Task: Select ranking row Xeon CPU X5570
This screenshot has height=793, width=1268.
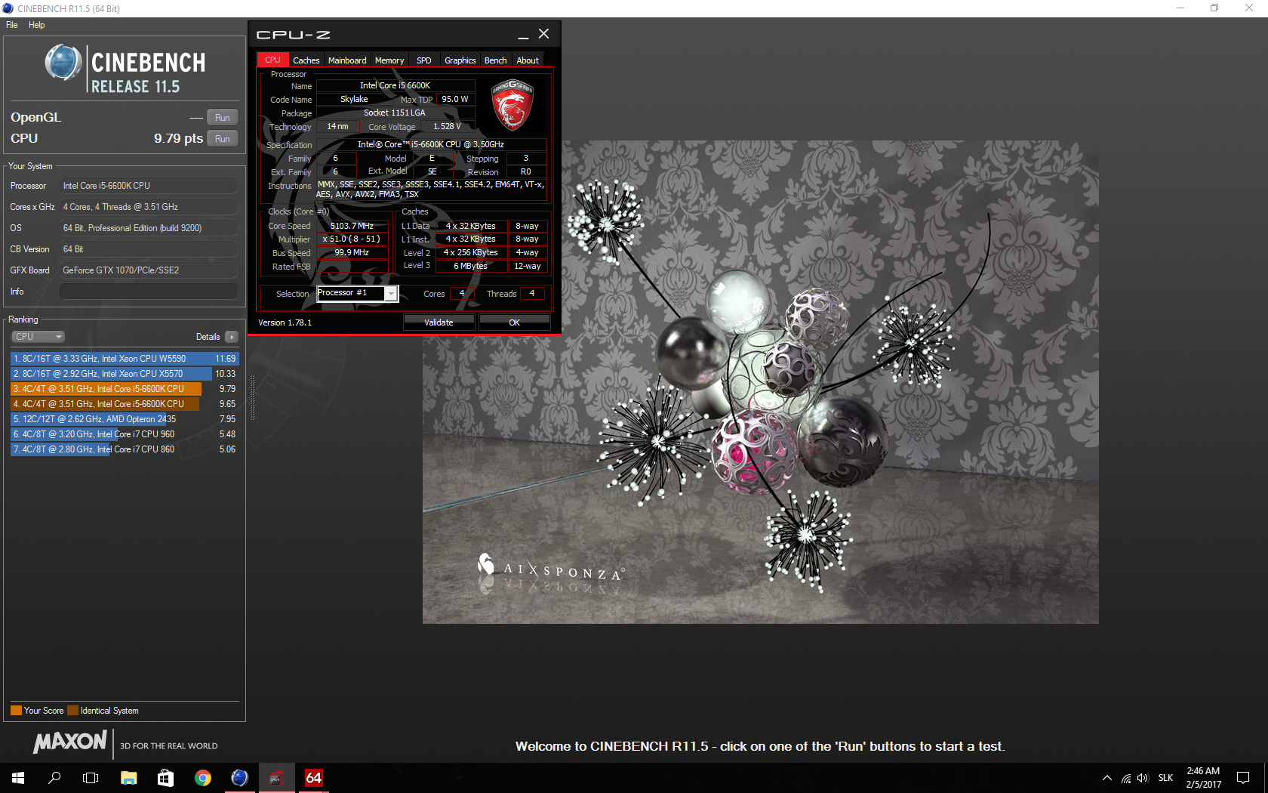Action: click(x=125, y=374)
